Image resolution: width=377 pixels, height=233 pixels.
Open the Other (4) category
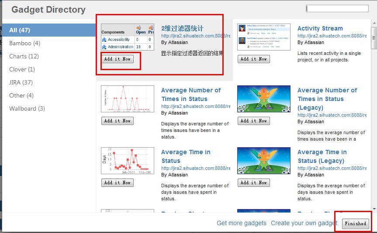coord(21,95)
